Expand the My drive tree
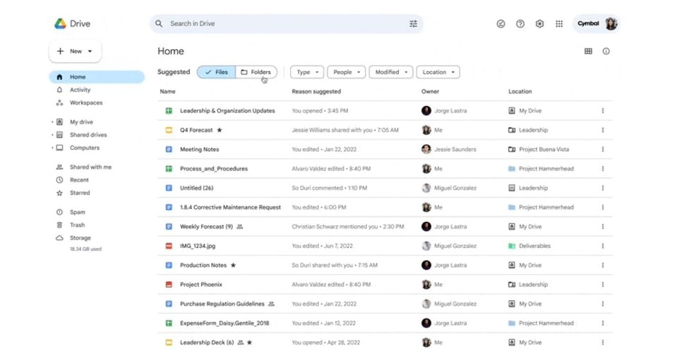682x350 pixels. pos(53,122)
